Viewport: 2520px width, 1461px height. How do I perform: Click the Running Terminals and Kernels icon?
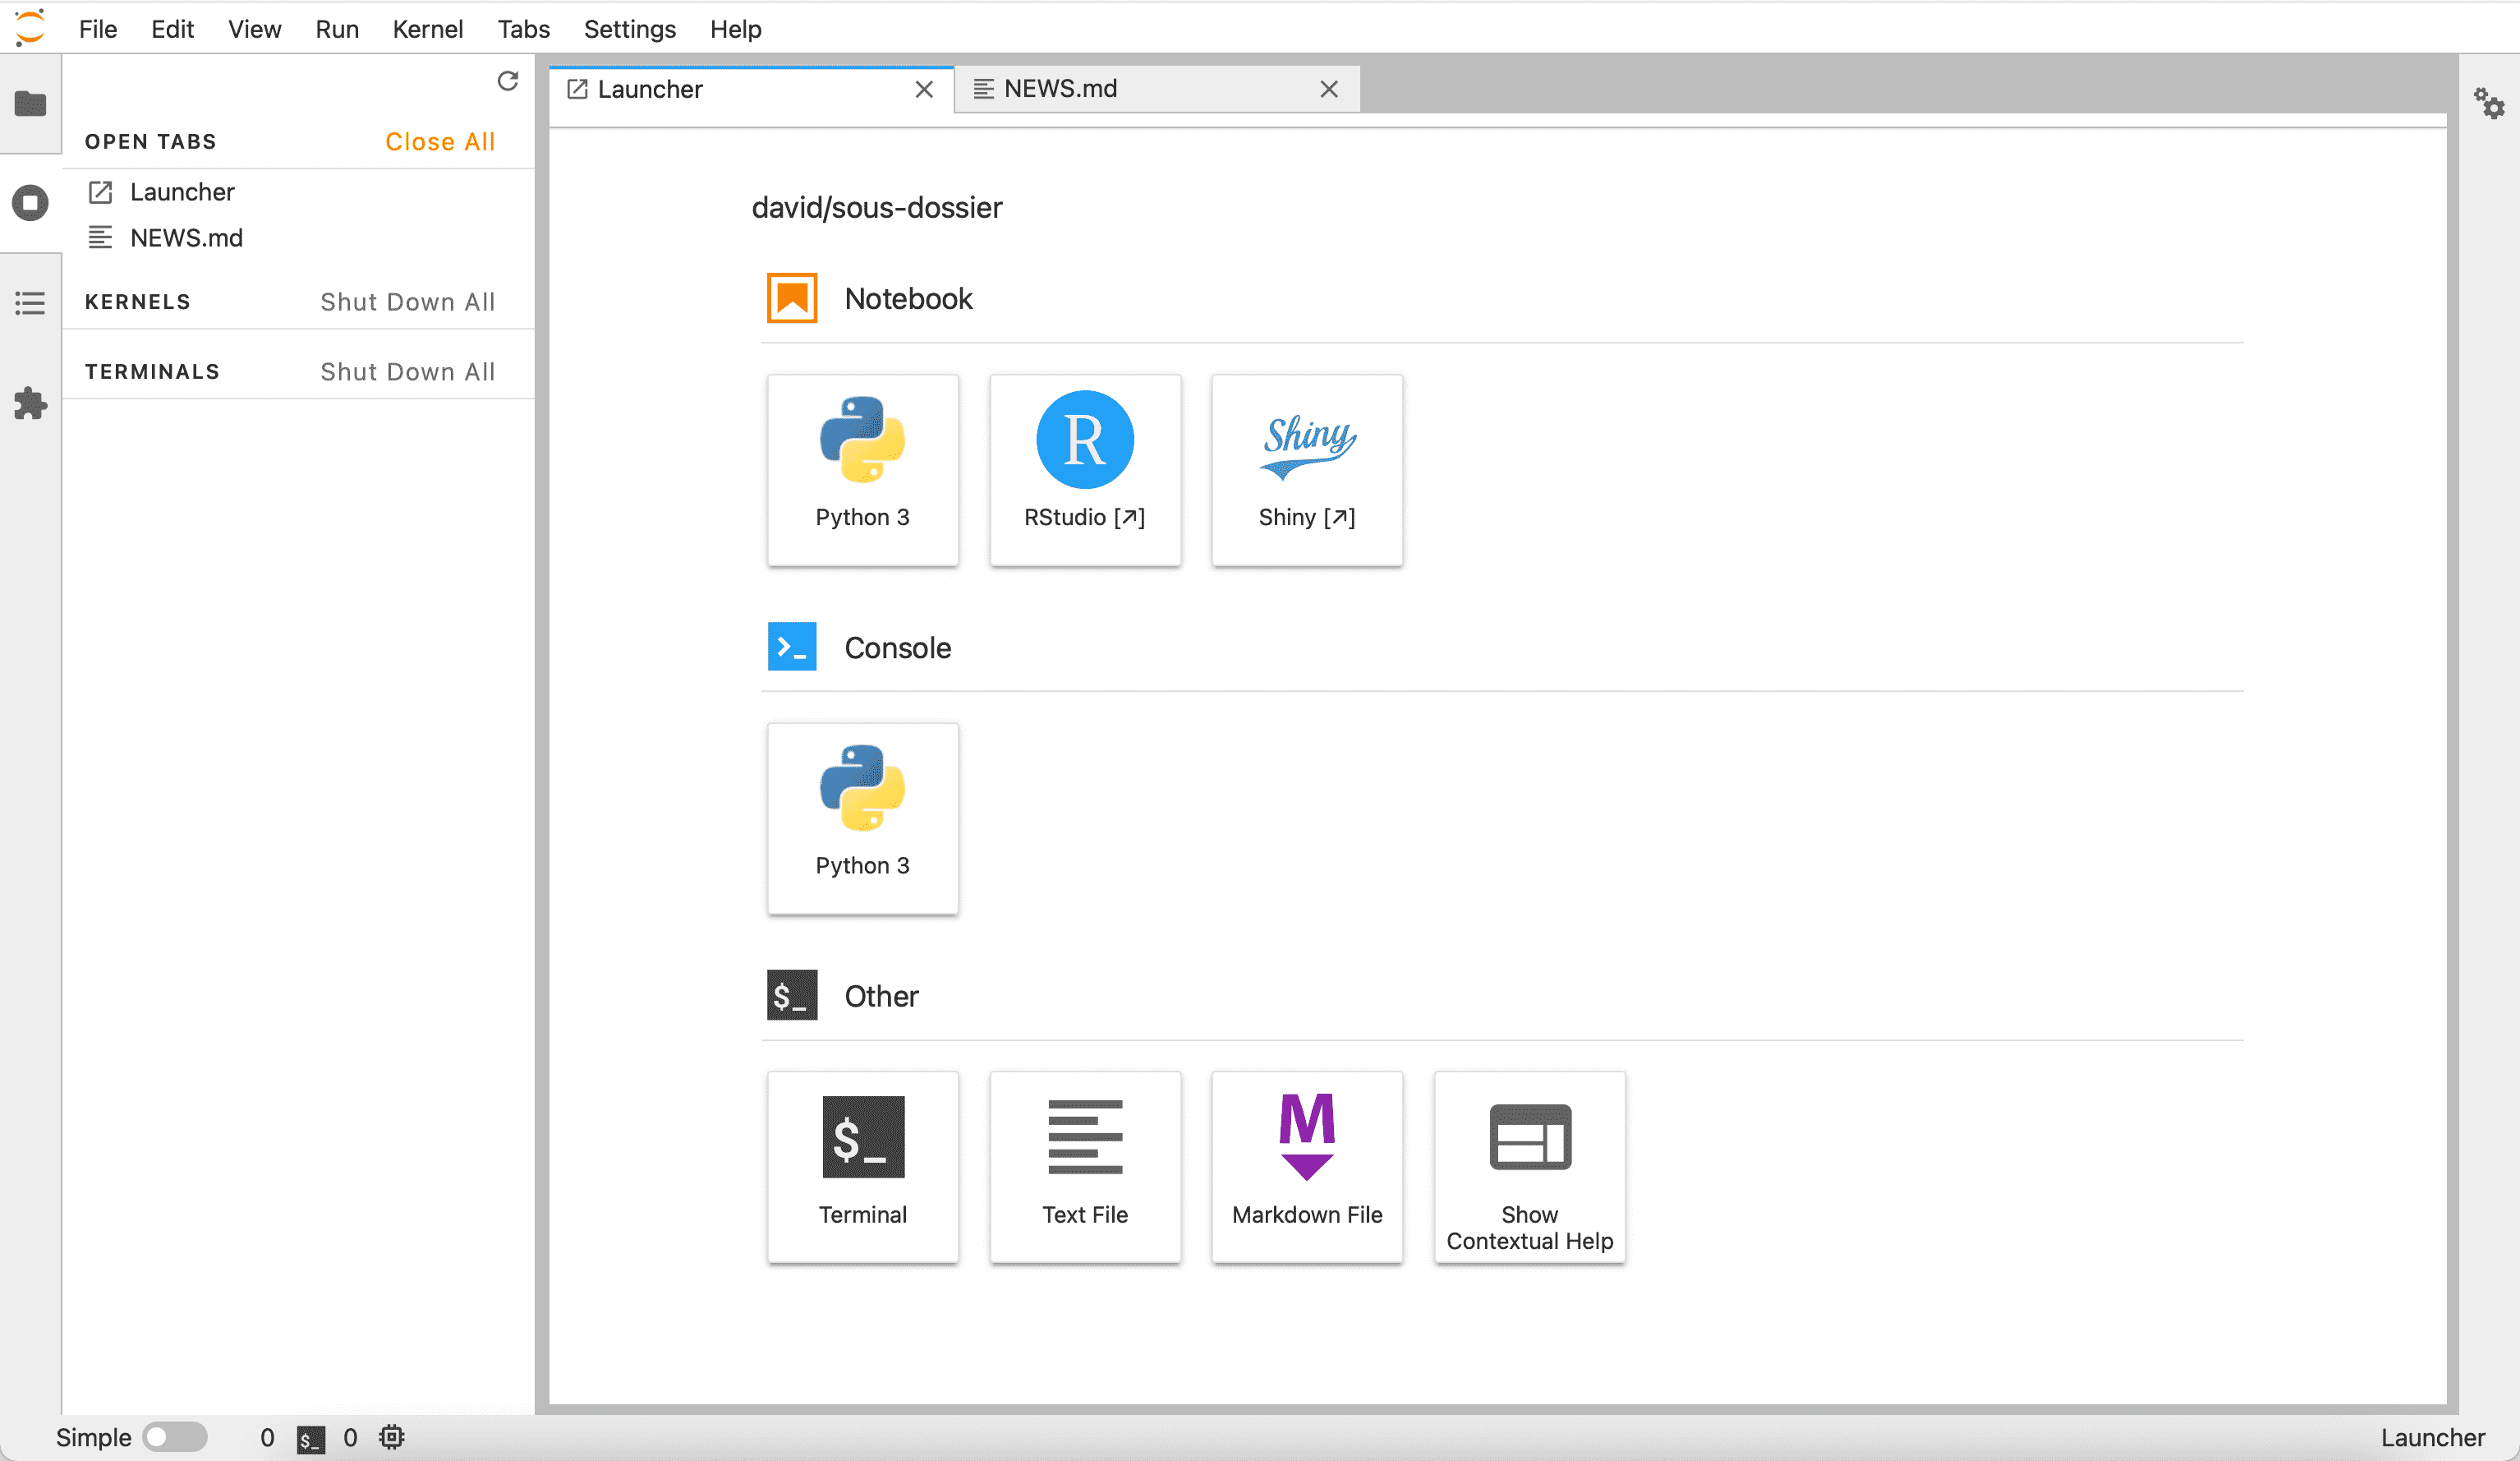point(30,203)
